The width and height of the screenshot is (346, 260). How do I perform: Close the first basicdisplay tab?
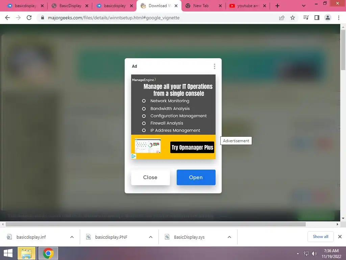click(x=42, y=6)
